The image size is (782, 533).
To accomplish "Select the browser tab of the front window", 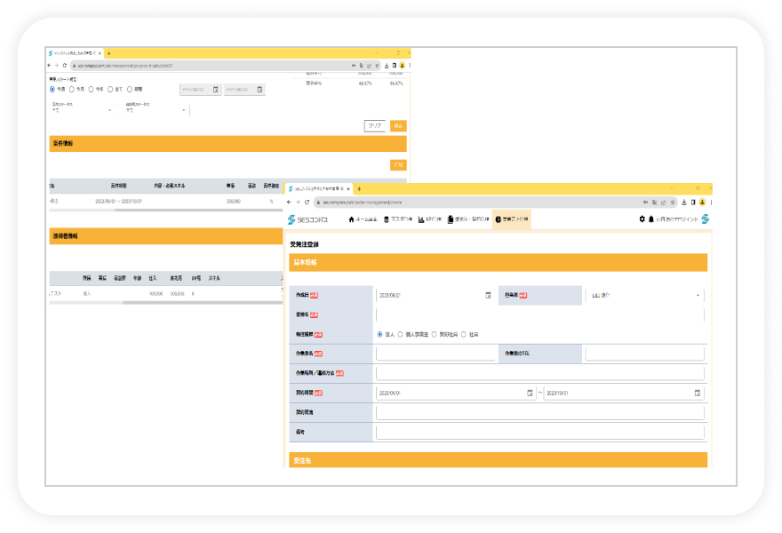I will [318, 189].
